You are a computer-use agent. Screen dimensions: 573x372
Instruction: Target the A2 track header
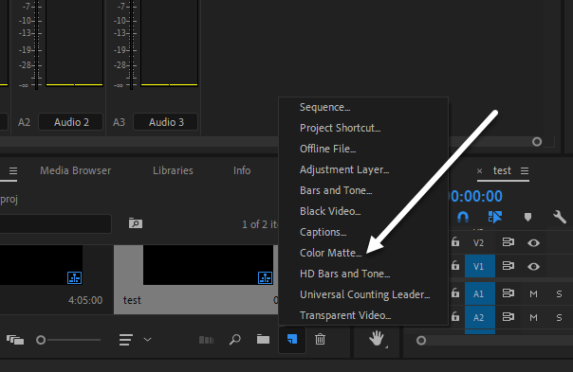click(x=479, y=317)
